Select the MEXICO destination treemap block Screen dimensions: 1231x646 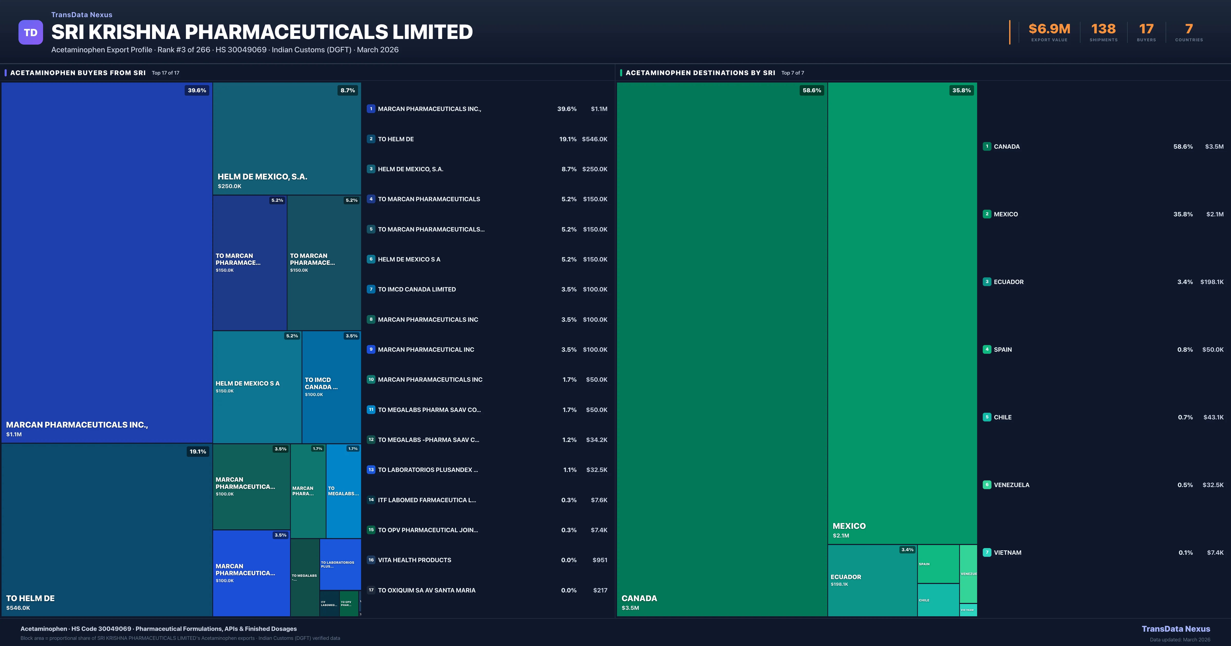[x=902, y=313]
